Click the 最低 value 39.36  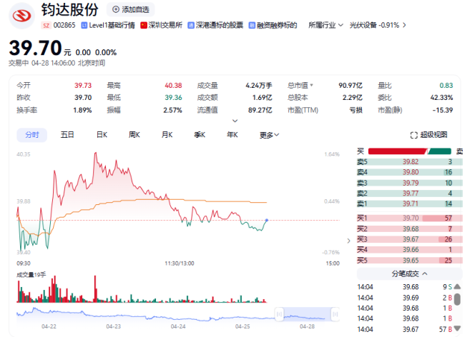173,98
